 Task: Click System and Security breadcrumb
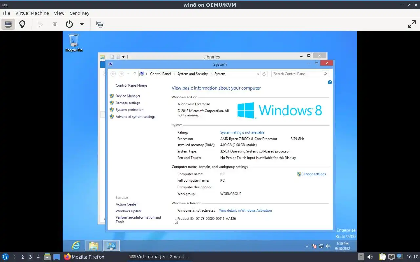coord(192,74)
